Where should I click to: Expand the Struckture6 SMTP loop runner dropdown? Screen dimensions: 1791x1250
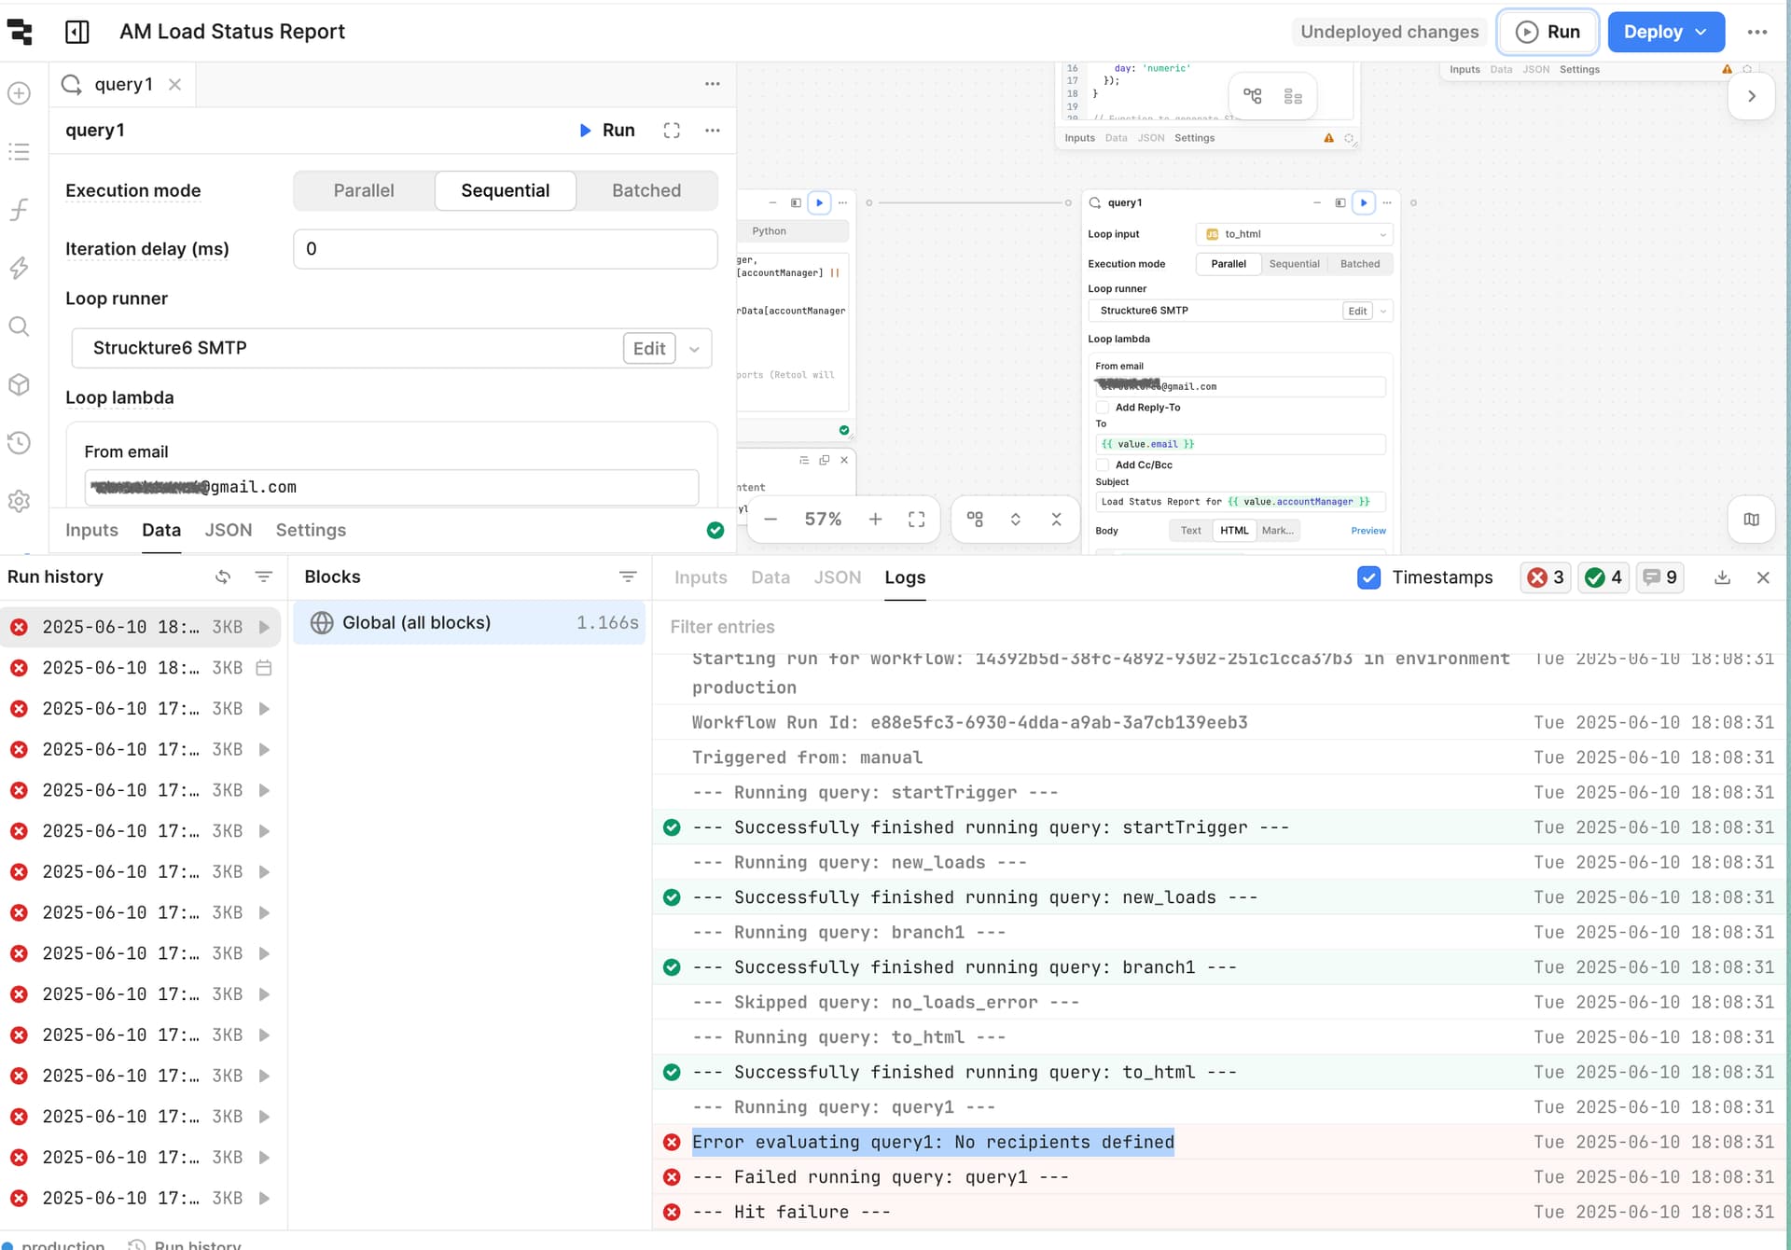(695, 349)
